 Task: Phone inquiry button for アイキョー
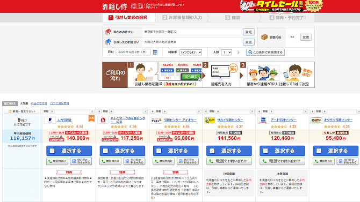pyautogui.click(x=164, y=161)
